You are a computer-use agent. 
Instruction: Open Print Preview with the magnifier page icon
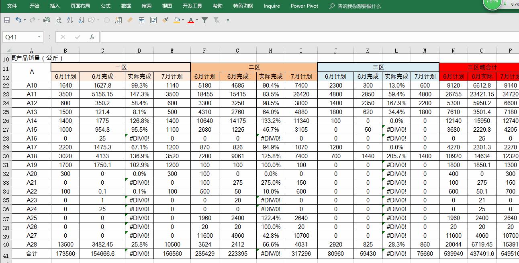point(58,20)
